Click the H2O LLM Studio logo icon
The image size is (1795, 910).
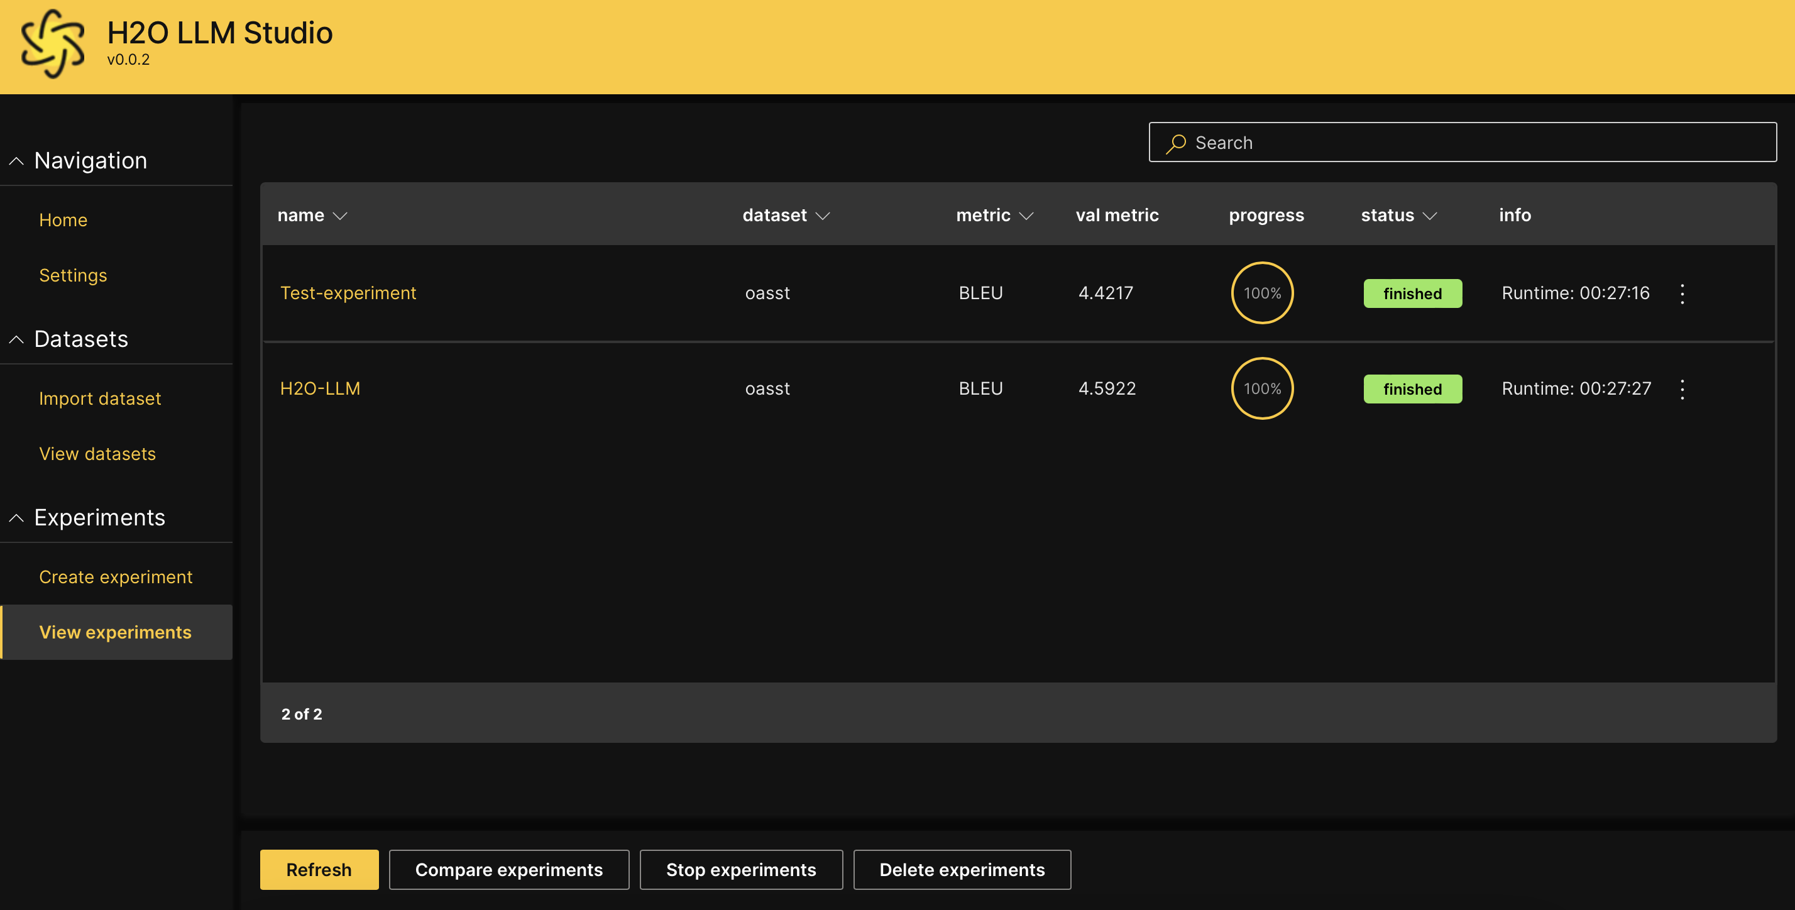point(53,43)
